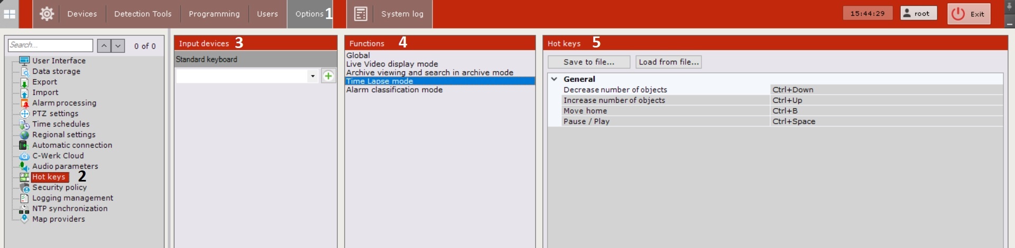Click the System log icon
Viewport: 1015px width, 248px height.
(x=361, y=14)
